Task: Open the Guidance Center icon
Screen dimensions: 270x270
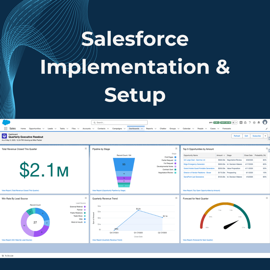Action: 245,122
